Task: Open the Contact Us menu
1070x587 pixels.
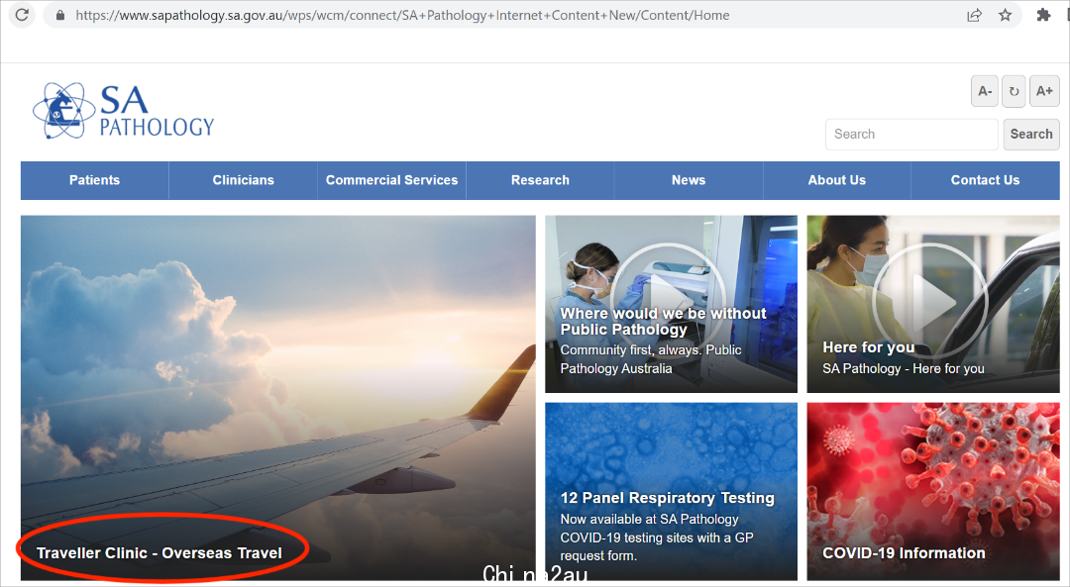Action: pos(986,181)
